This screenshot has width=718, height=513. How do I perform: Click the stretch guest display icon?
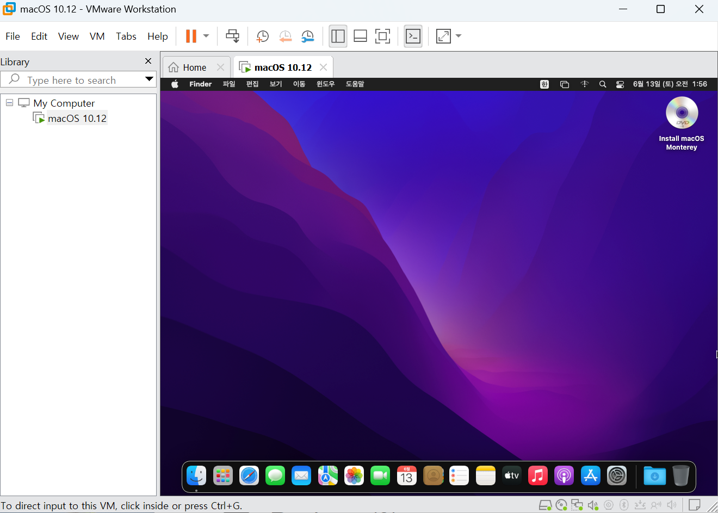click(x=444, y=36)
